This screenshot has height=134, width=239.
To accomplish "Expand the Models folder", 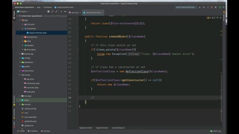I will (22, 45).
